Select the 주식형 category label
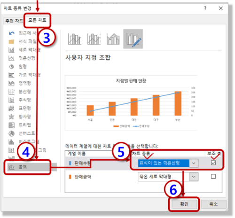 [25, 100]
